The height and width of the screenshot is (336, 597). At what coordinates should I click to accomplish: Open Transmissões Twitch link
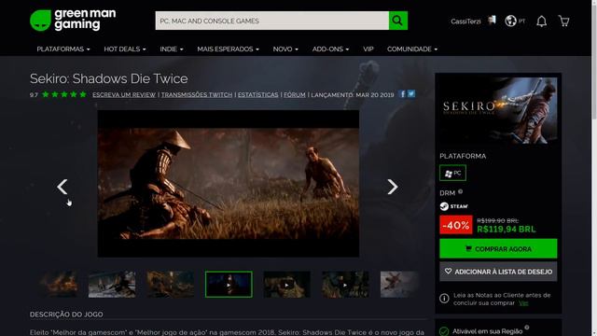pyautogui.click(x=197, y=94)
